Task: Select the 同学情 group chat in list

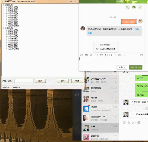Action: (100, 99)
